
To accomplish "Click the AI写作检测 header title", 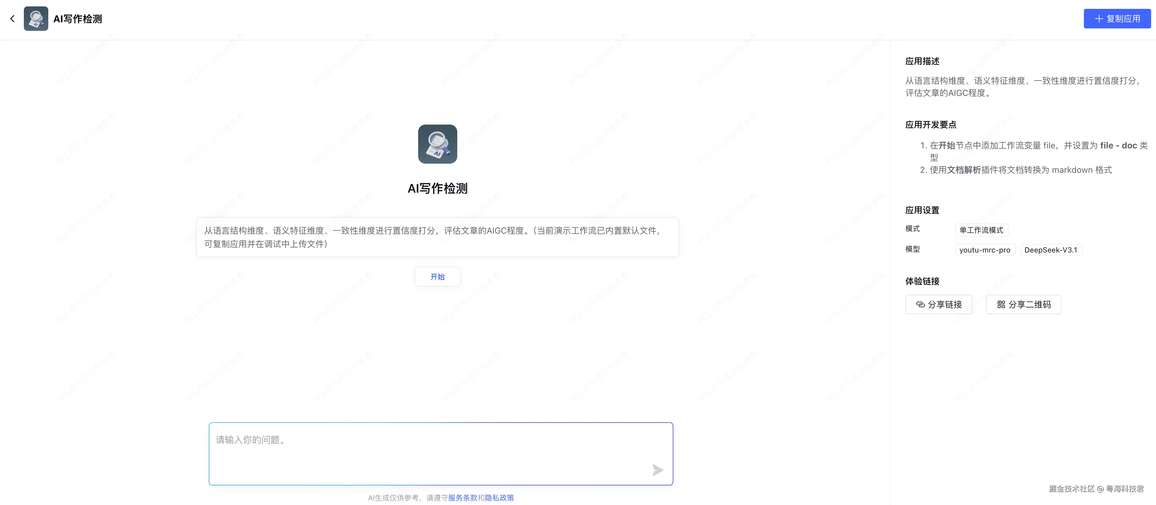I will [x=78, y=19].
